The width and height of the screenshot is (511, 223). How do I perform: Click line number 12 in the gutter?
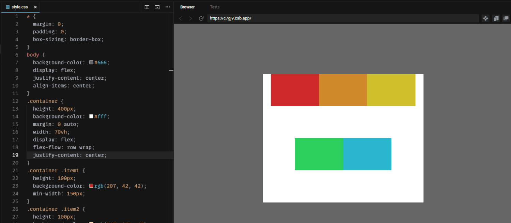pyautogui.click(x=15, y=101)
